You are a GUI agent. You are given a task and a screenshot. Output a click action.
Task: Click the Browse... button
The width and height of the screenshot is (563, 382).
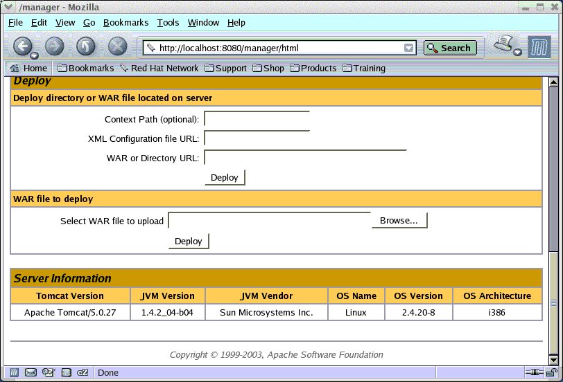point(399,220)
